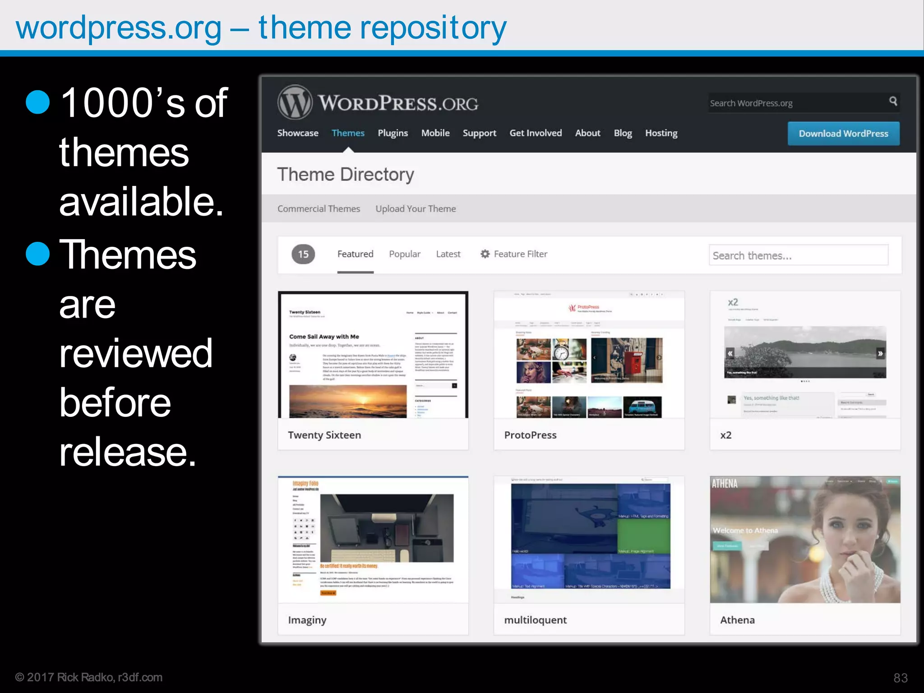Open the Feature Filter text link

pos(520,254)
